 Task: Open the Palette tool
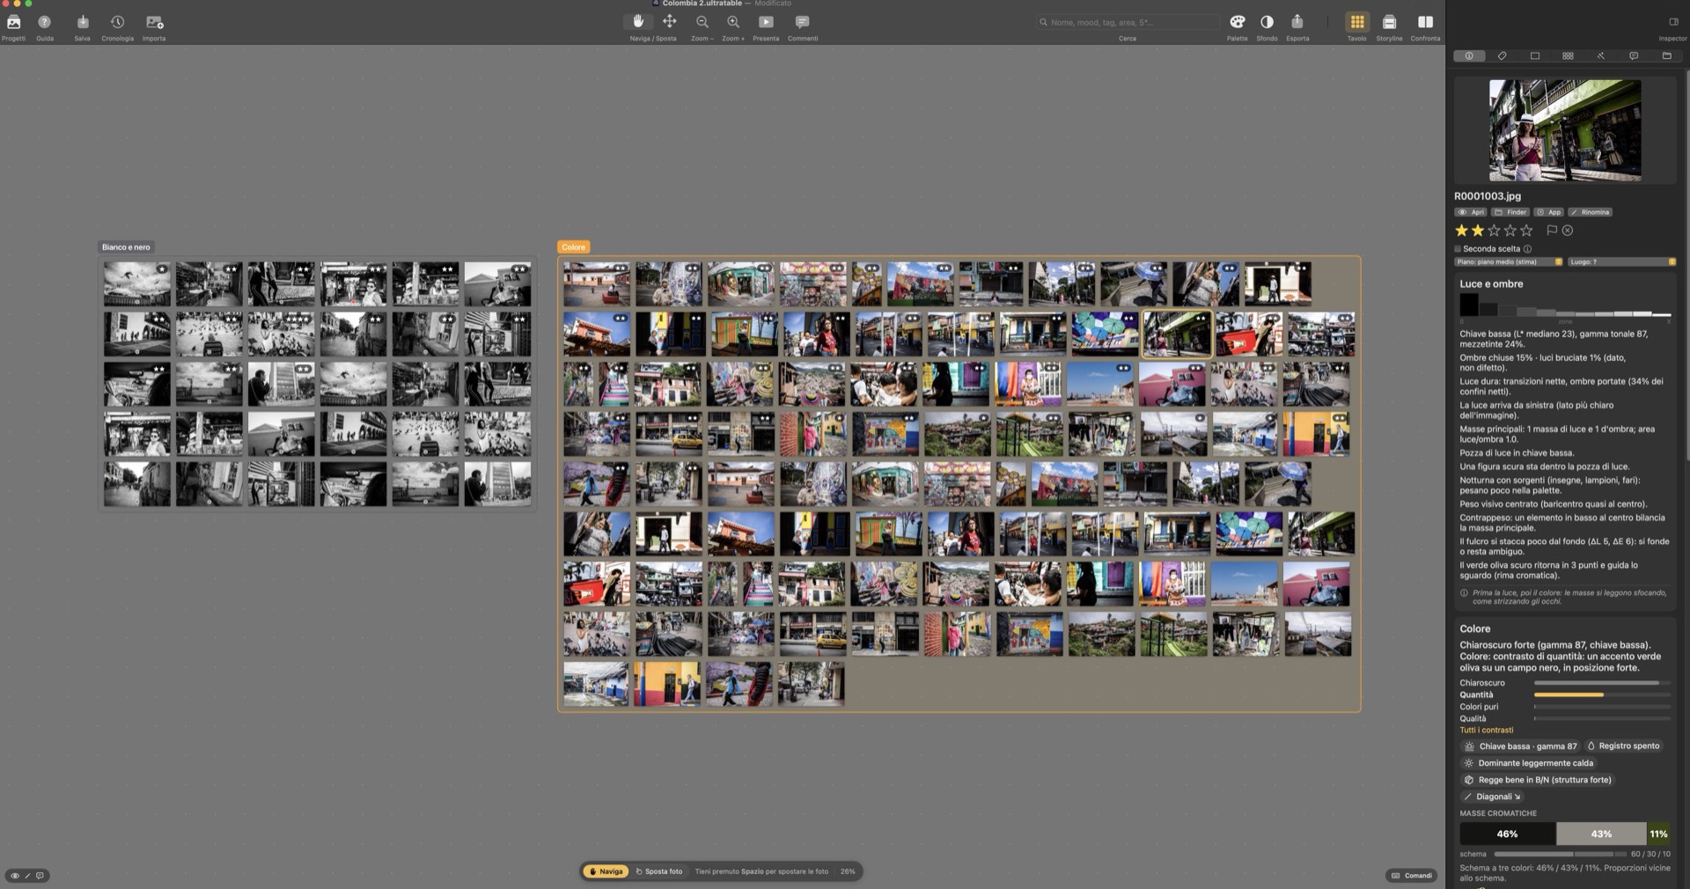(1237, 22)
